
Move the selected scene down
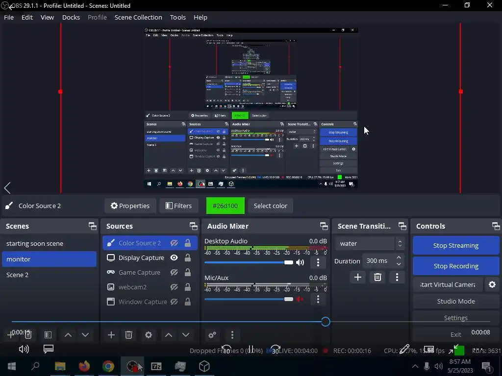click(x=85, y=335)
